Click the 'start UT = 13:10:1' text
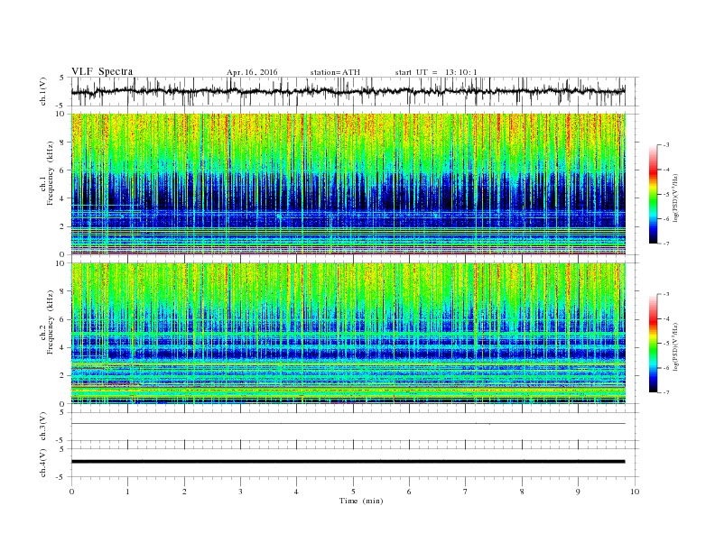Image resolution: width=715 pixels, height=552 pixels. pos(436,72)
